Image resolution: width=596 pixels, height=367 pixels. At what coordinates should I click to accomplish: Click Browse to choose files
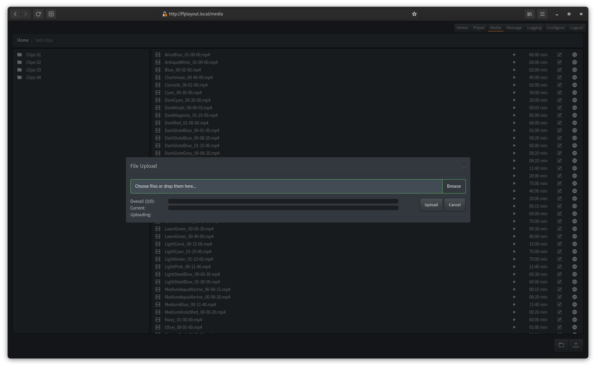point(454,186)
